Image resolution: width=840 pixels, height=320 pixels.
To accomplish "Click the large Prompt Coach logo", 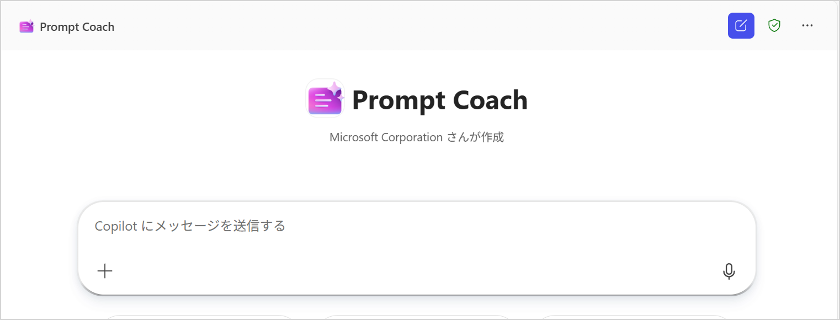I will point(324,100).
